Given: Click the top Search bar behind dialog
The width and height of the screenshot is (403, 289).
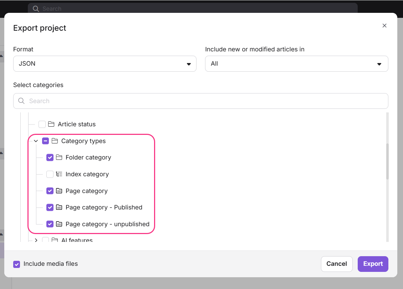Looking at the screenshot, I should (x=193, y=9).
